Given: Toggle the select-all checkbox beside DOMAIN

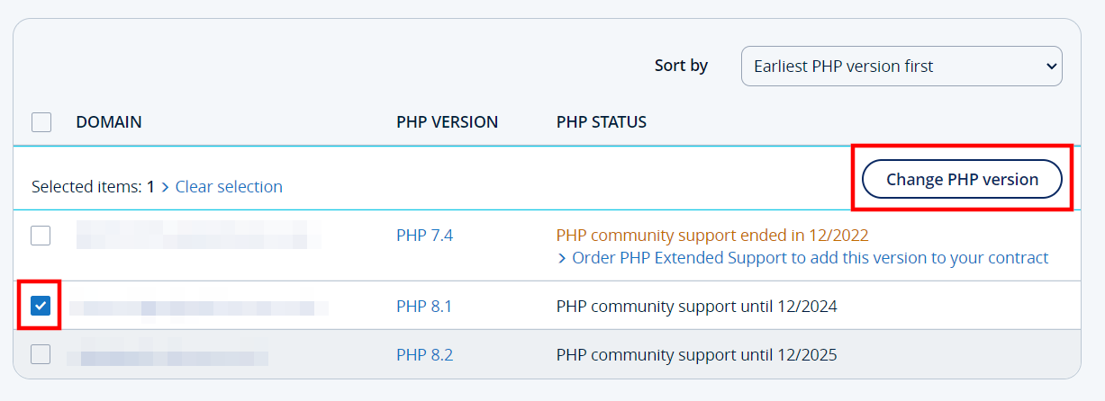Looking at the screenshot, I should (x=41, y=122).
